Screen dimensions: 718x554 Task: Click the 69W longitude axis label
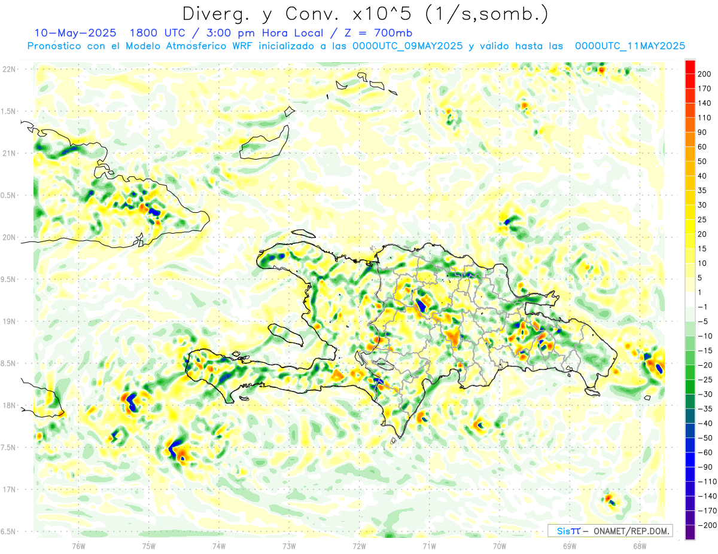569,545
